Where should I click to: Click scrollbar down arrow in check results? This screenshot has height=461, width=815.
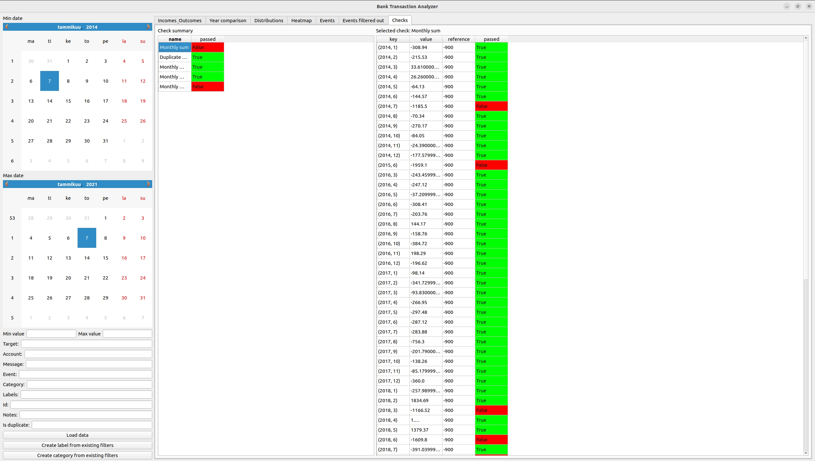[x=806, y=453]
